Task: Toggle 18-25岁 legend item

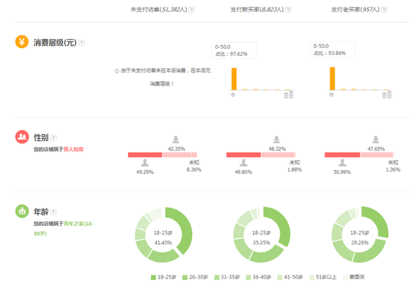Action: click(163, 277)
